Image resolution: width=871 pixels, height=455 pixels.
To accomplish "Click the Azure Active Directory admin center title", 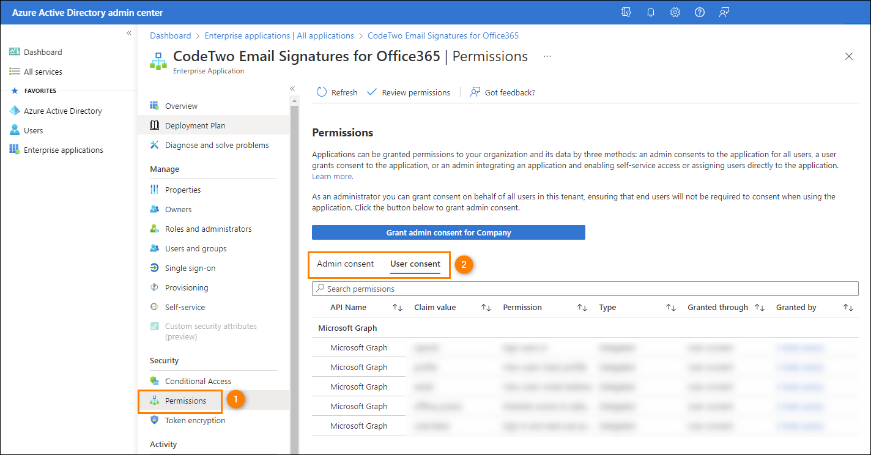I will [x=87, y=12].
